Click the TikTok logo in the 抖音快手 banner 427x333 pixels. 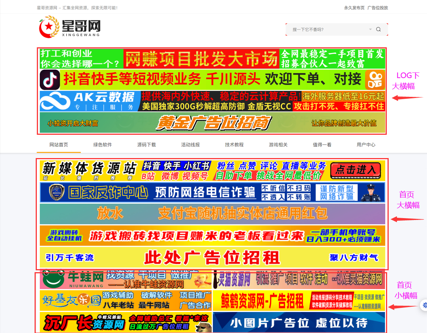pyautogui.click(x=50, y=80)
